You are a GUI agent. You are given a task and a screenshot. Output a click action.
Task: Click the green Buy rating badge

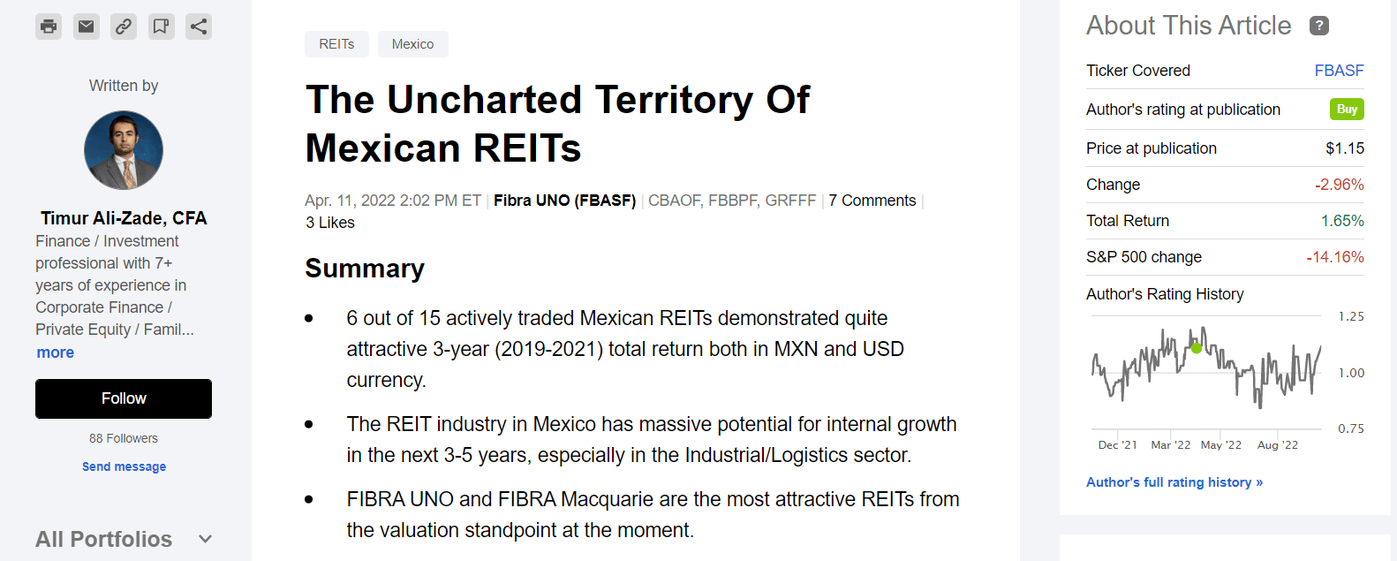(1347, 110)
